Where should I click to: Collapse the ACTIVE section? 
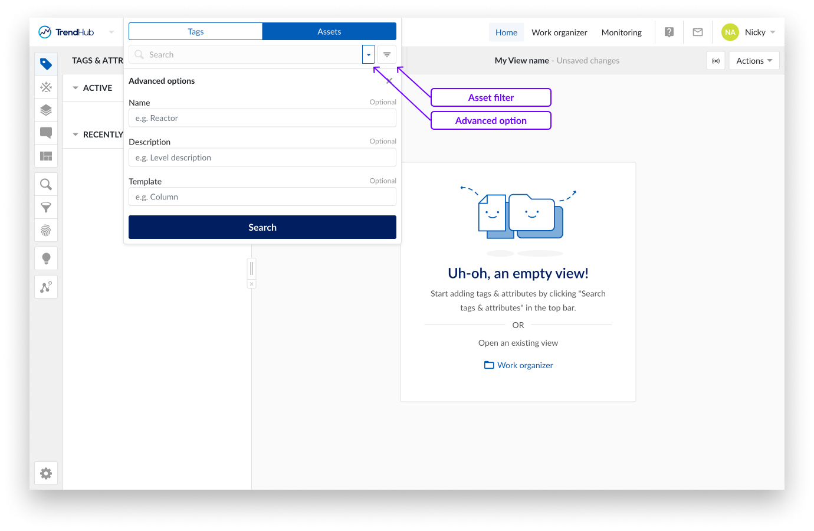(x=76, y=88)
